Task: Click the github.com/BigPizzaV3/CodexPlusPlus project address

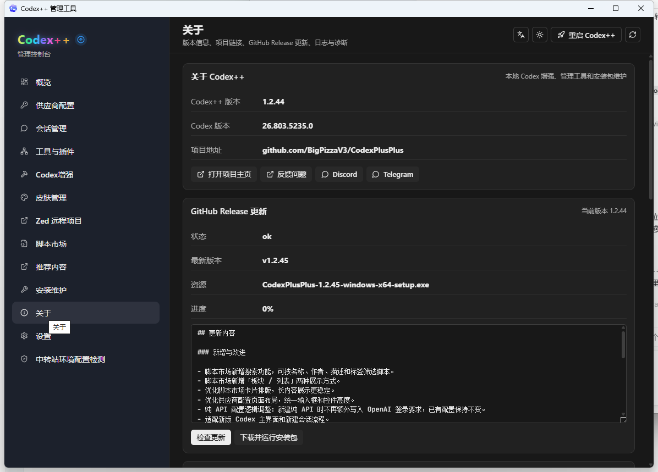Action: pos(333,150)
